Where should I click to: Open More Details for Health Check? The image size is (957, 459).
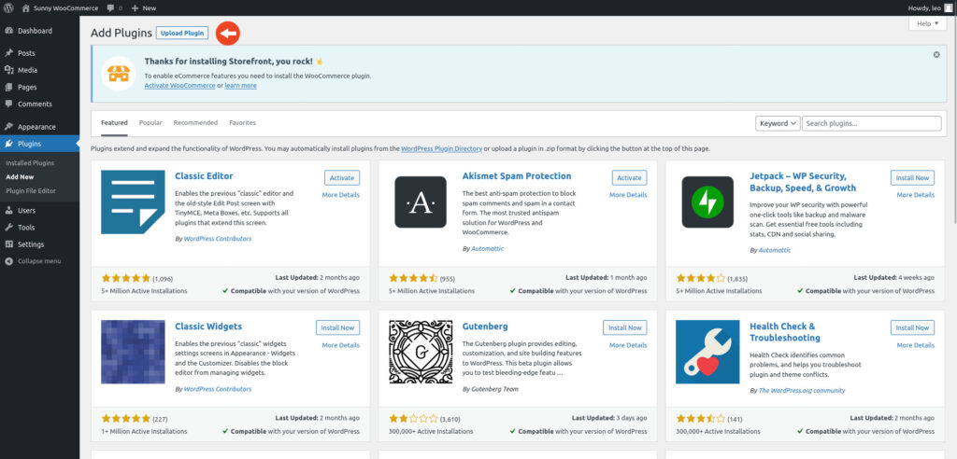(x=915, y=345)
